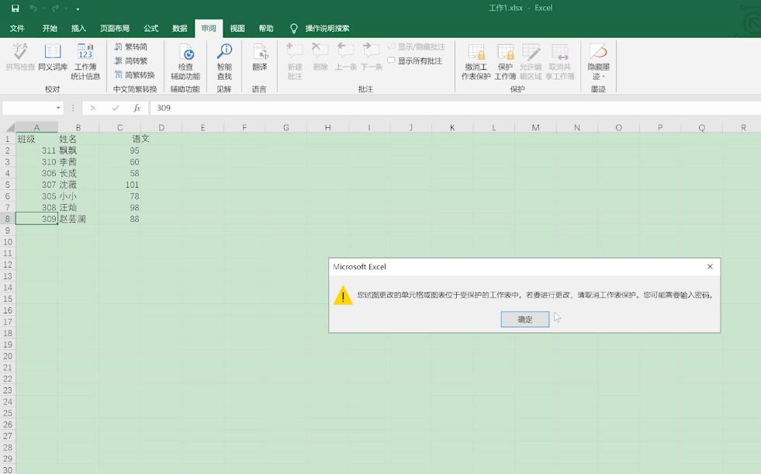Click the 翻译 translate icon
761x474 pixels.
(x=260, y=57)
